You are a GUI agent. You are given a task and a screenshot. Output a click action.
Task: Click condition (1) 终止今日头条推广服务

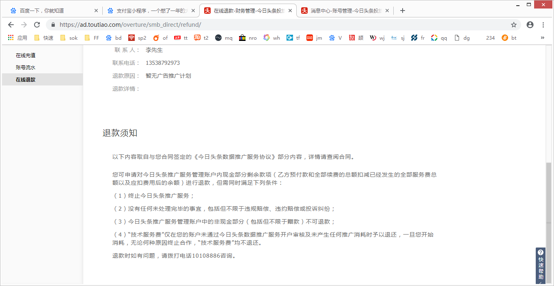coord(154,196)
